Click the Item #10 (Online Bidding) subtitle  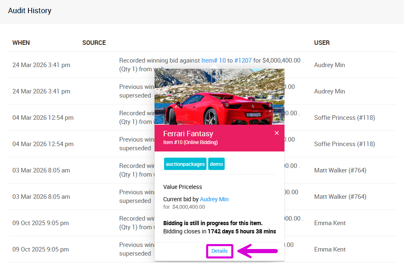tap(190, 142)
